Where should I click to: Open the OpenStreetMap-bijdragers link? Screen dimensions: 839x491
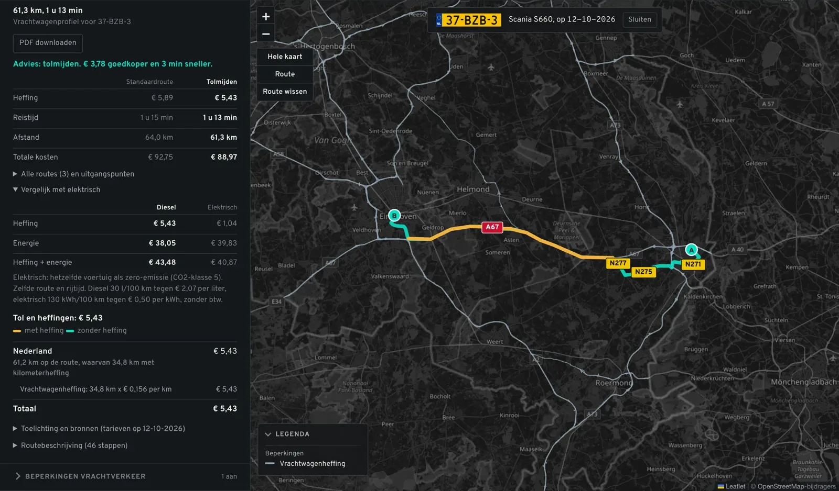[797, 486]
